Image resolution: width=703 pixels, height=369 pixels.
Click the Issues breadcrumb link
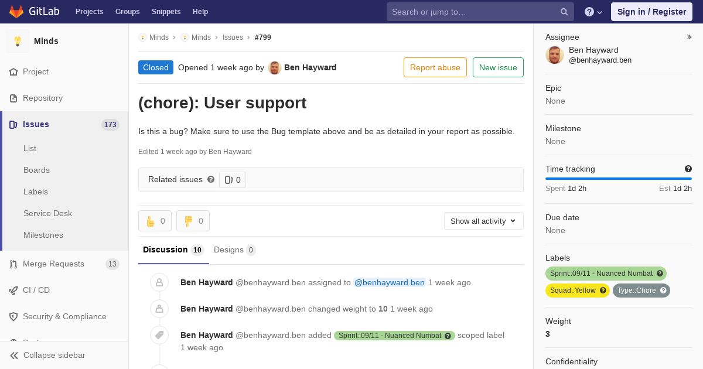tap(233, 37)
